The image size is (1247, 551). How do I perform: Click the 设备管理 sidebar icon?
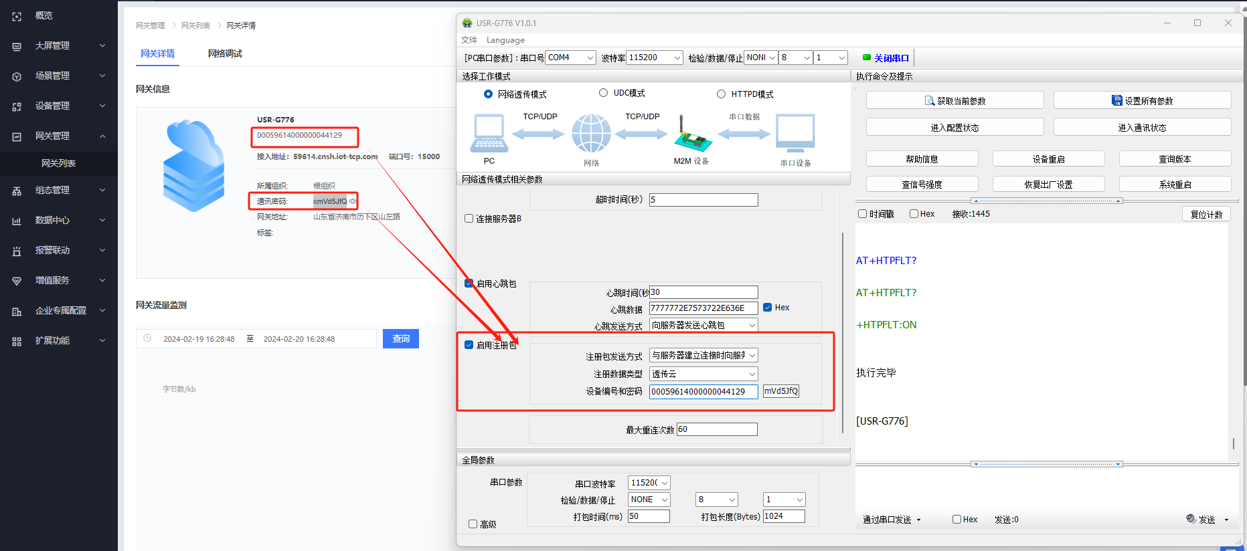17,106
